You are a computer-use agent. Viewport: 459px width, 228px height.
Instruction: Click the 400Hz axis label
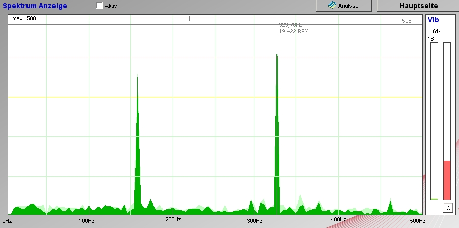pos(338,219)
